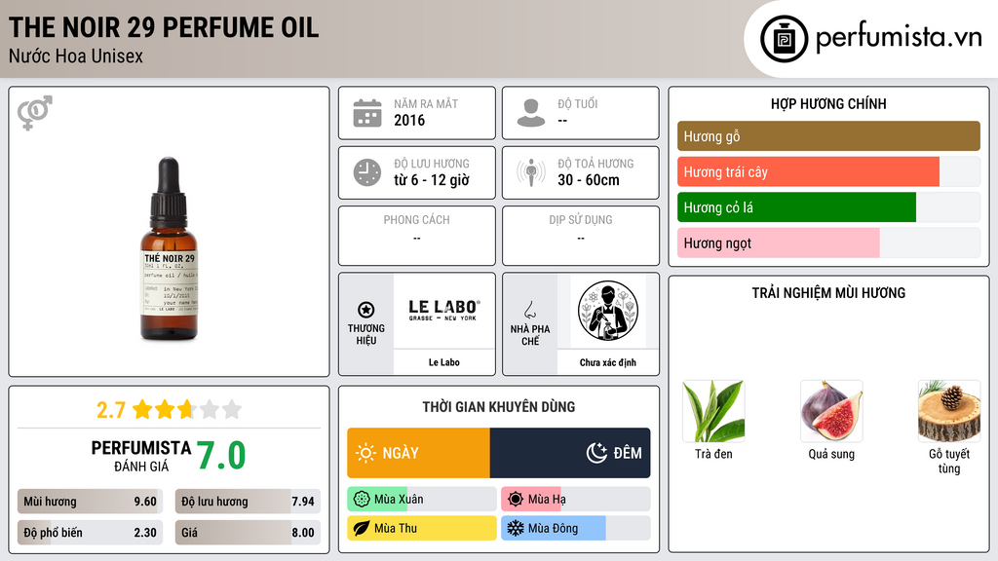The image size is (998, 561).
Task: Select the Trà đen note image
Action: coord(713,411)
